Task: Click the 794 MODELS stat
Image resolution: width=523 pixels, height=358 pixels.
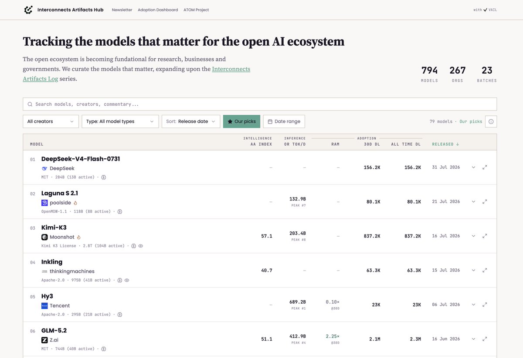Action: (x=429, y=74)
